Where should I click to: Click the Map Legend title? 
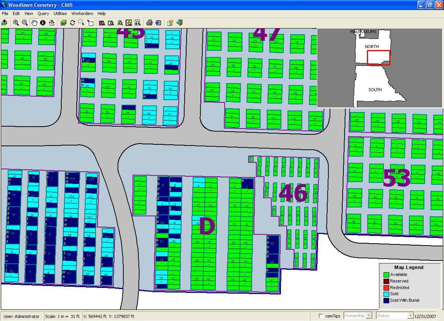[x=408, y=267]
